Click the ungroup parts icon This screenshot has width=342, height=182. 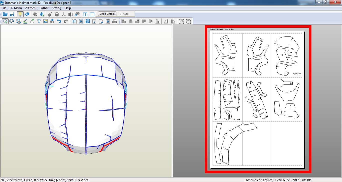click(188, 21)
